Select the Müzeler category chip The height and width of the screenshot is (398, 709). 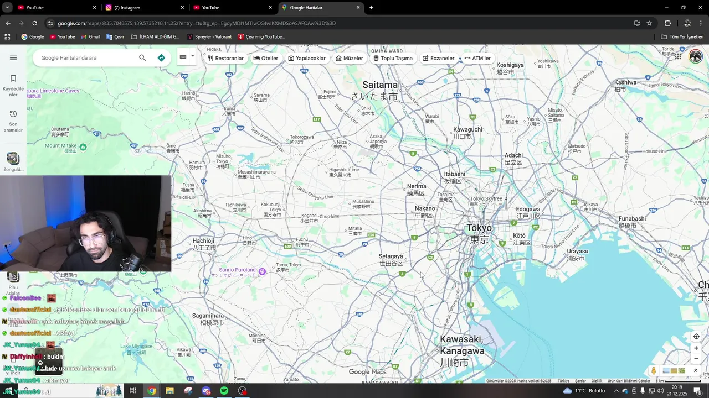[x=350, y=58]
